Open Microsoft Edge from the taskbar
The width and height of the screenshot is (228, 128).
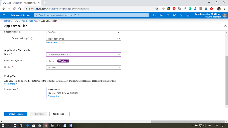click(x=27, y=126)
